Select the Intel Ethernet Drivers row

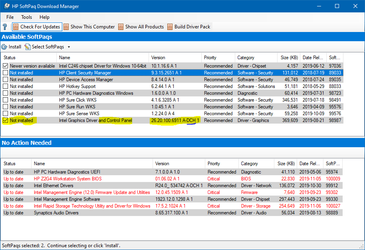tap(54, 185)
